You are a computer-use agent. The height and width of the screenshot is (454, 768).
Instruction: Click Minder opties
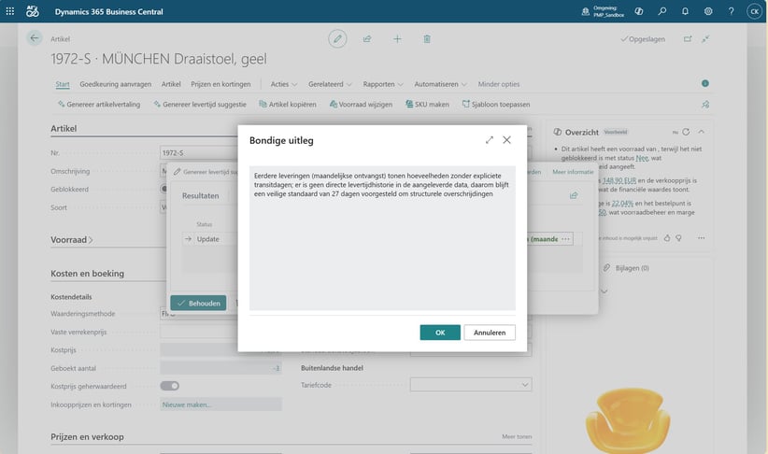pos(499,84)
